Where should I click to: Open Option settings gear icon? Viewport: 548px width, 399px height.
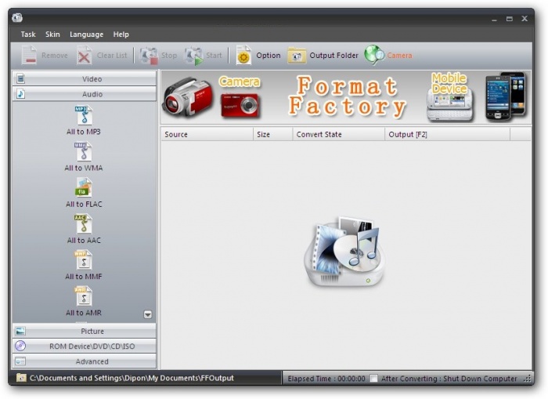[x=243, y=55]
